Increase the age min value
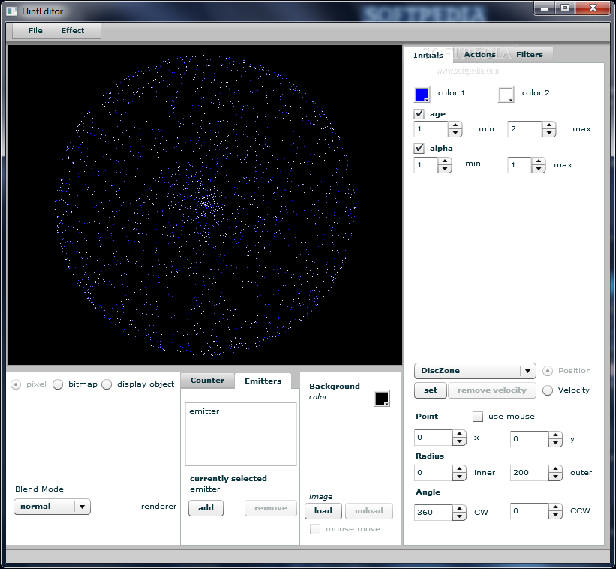This screenshot has height=569, width=616. pos(455,125)
